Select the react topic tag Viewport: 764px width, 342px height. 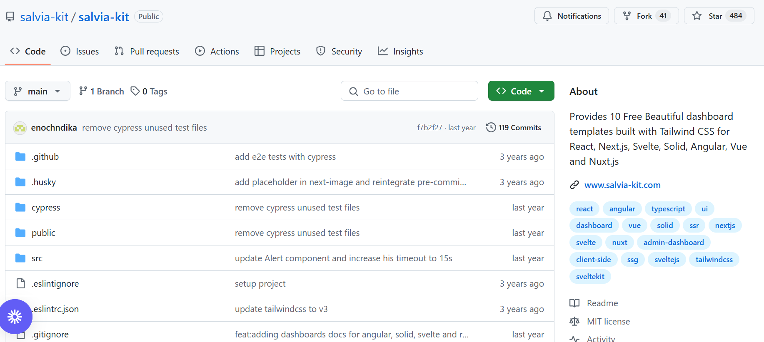point(584,209)
